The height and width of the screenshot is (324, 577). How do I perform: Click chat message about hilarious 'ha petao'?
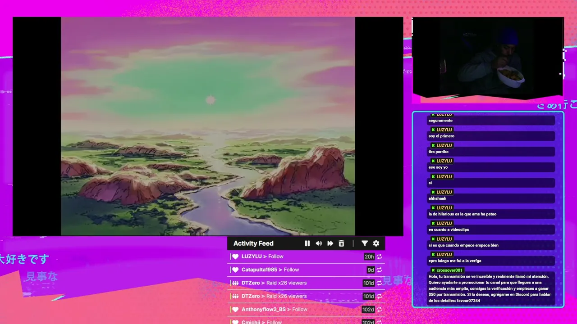463,214
